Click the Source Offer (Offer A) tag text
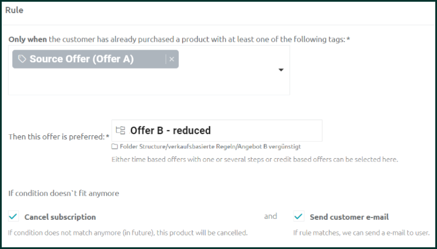Screen dimensions: 437x249 (x=82, y=59)
